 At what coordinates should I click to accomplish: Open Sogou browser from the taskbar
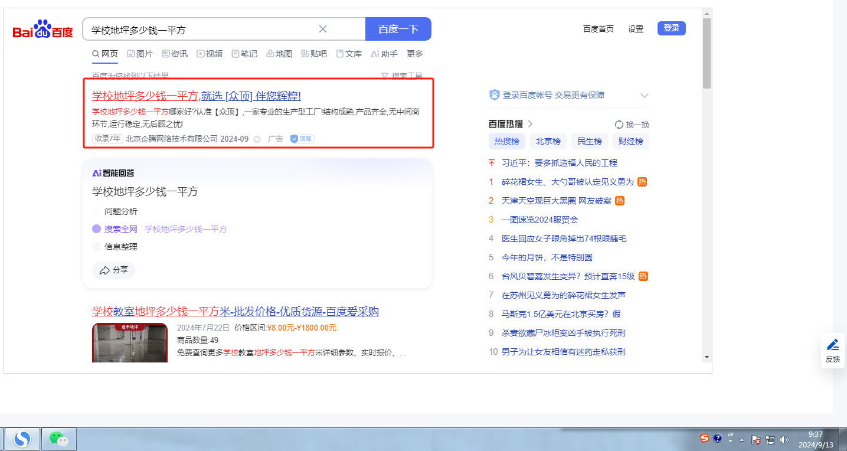tap(22, 439)
